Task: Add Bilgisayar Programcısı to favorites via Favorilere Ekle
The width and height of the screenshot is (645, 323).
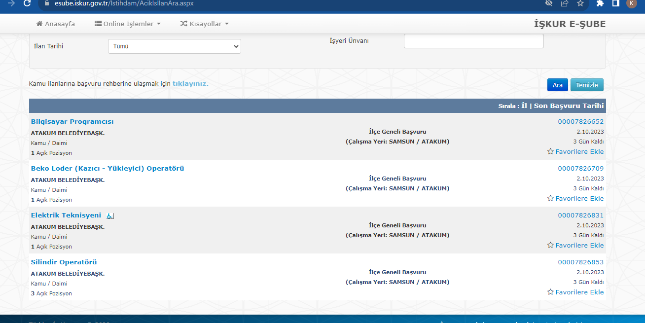Action: coord(579,151)
